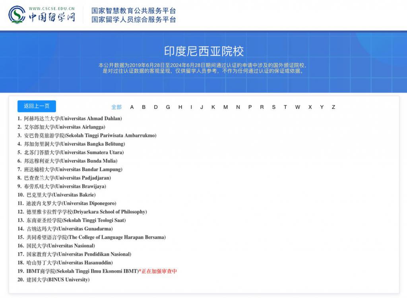Click Universitas Diponegoro entry
407x298 pixels.
point(71,203)
